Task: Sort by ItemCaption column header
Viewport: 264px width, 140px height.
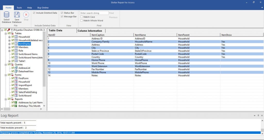Action: 112,35
